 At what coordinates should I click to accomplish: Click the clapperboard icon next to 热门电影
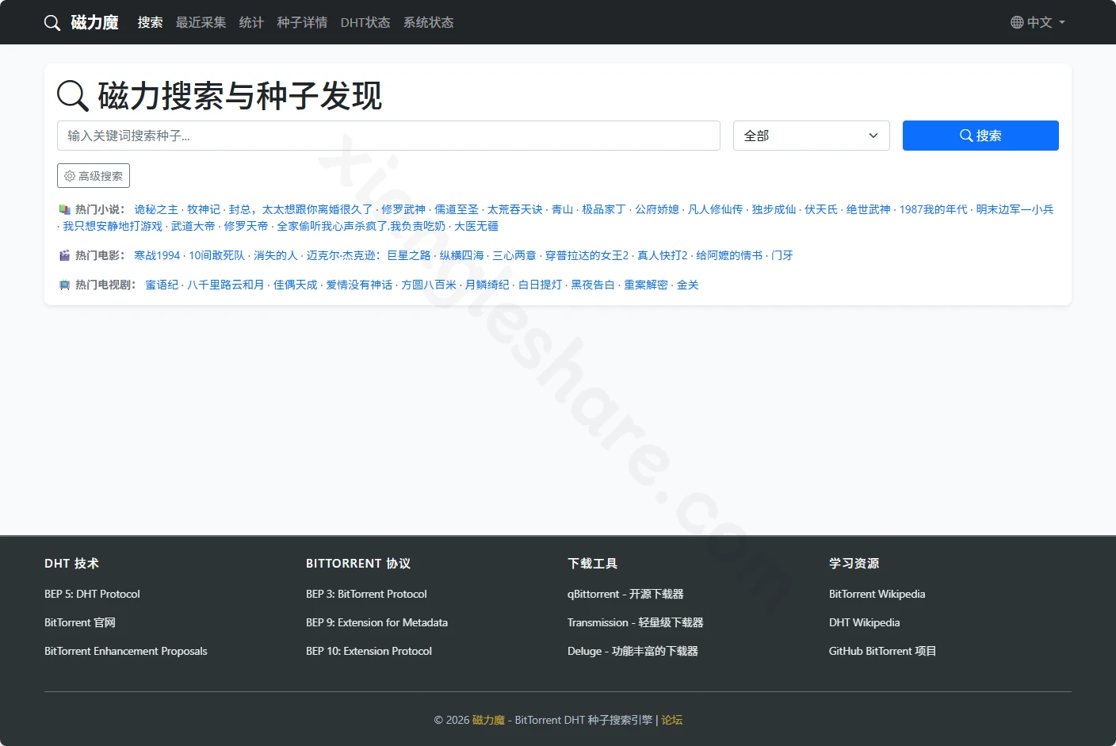click(x=65, y=255)
